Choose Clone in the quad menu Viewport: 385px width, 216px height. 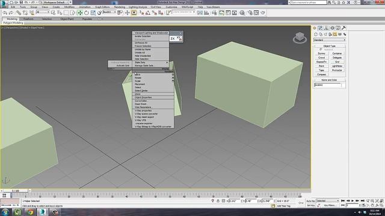153,94
